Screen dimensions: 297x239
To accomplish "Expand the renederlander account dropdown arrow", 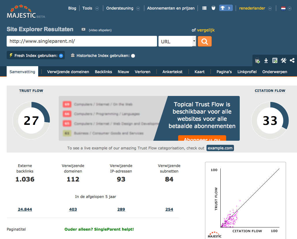I will [270, 8].
